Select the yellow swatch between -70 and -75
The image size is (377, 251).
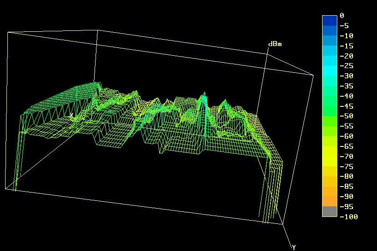[x=329, y=161]
